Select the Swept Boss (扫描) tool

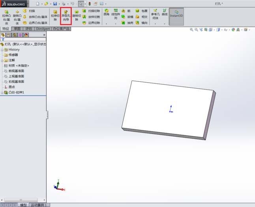pos(29,11)
